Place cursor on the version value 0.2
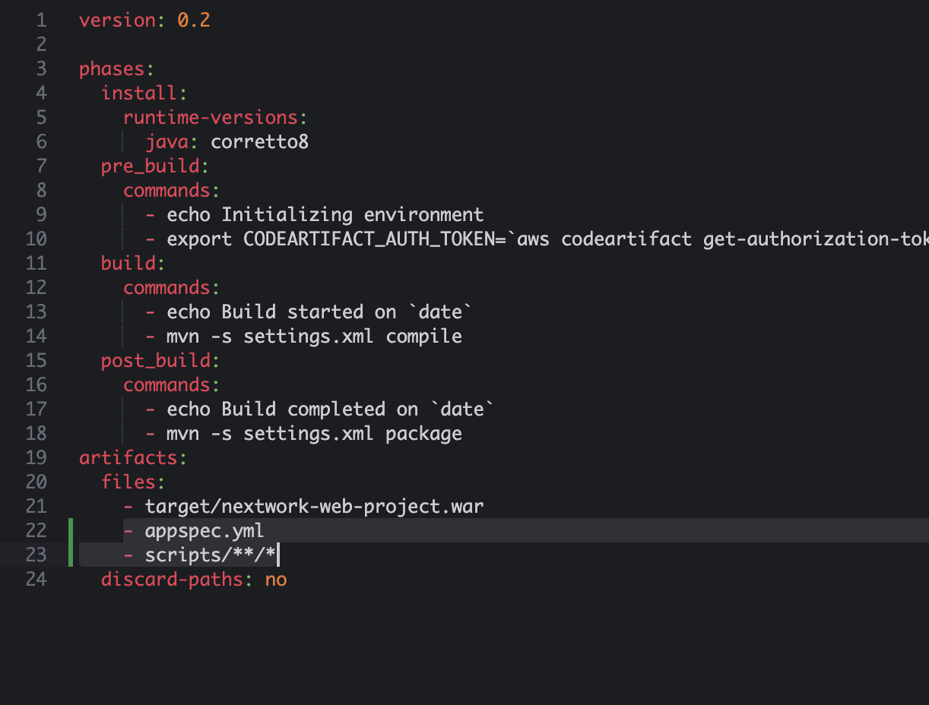Image resolution: width=929 pixels, height=705 pixels. coord(194,21)
